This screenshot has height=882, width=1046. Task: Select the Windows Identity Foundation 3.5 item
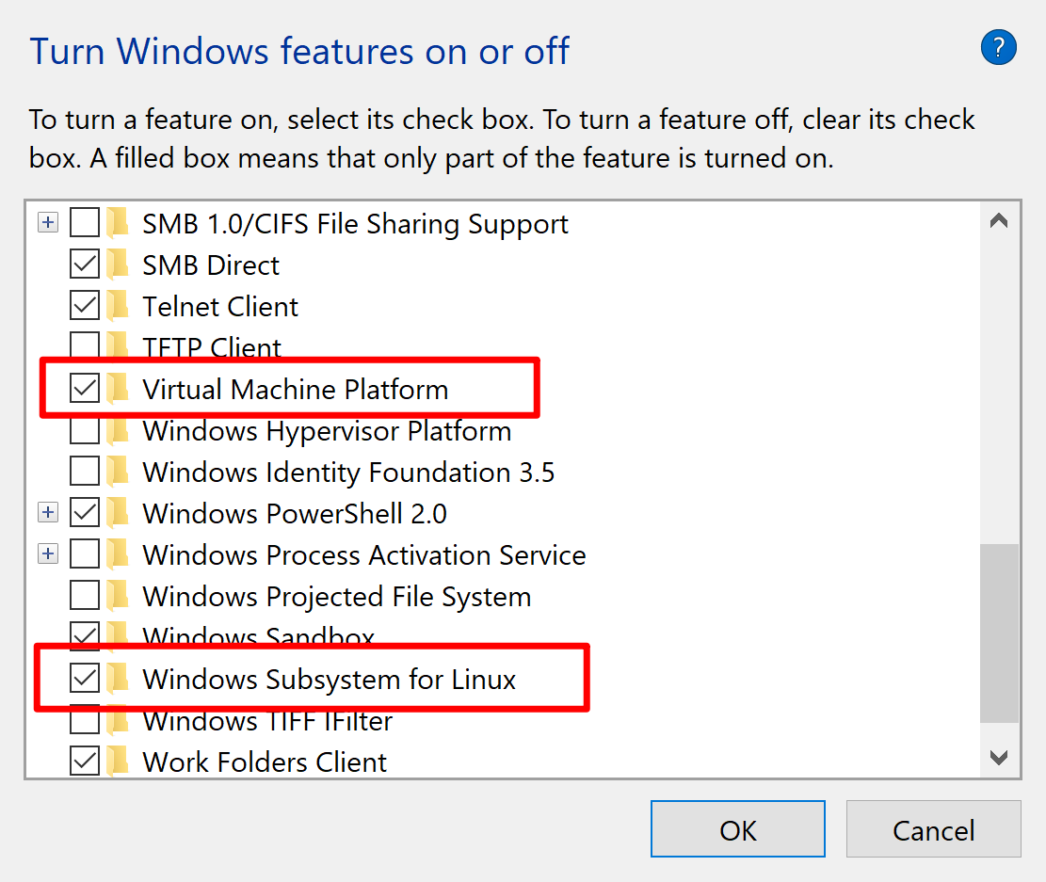pyautogui.click(x=348, y=472)
